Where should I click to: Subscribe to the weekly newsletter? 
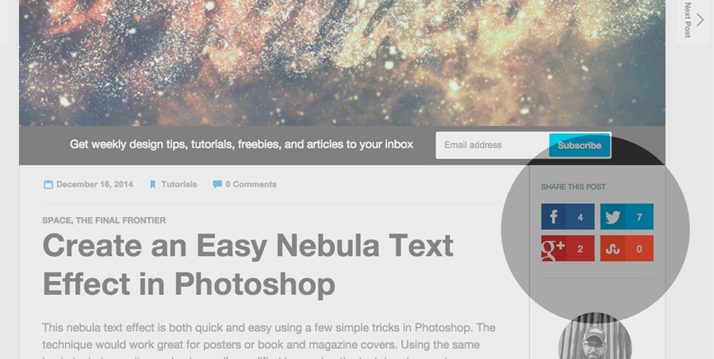coord(580,145)
